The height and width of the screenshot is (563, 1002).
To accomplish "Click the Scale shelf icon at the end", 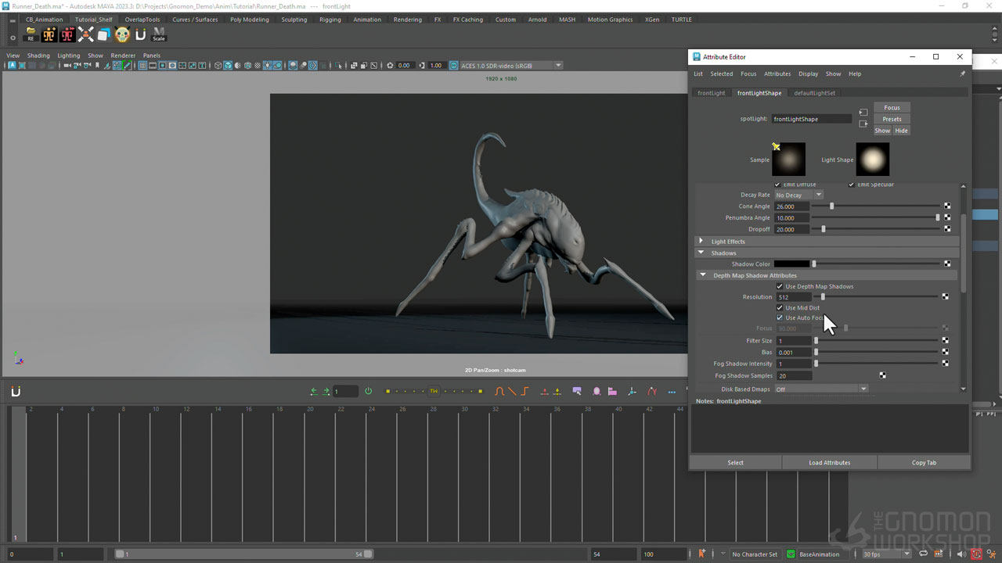I will click(x=158, y=35).
